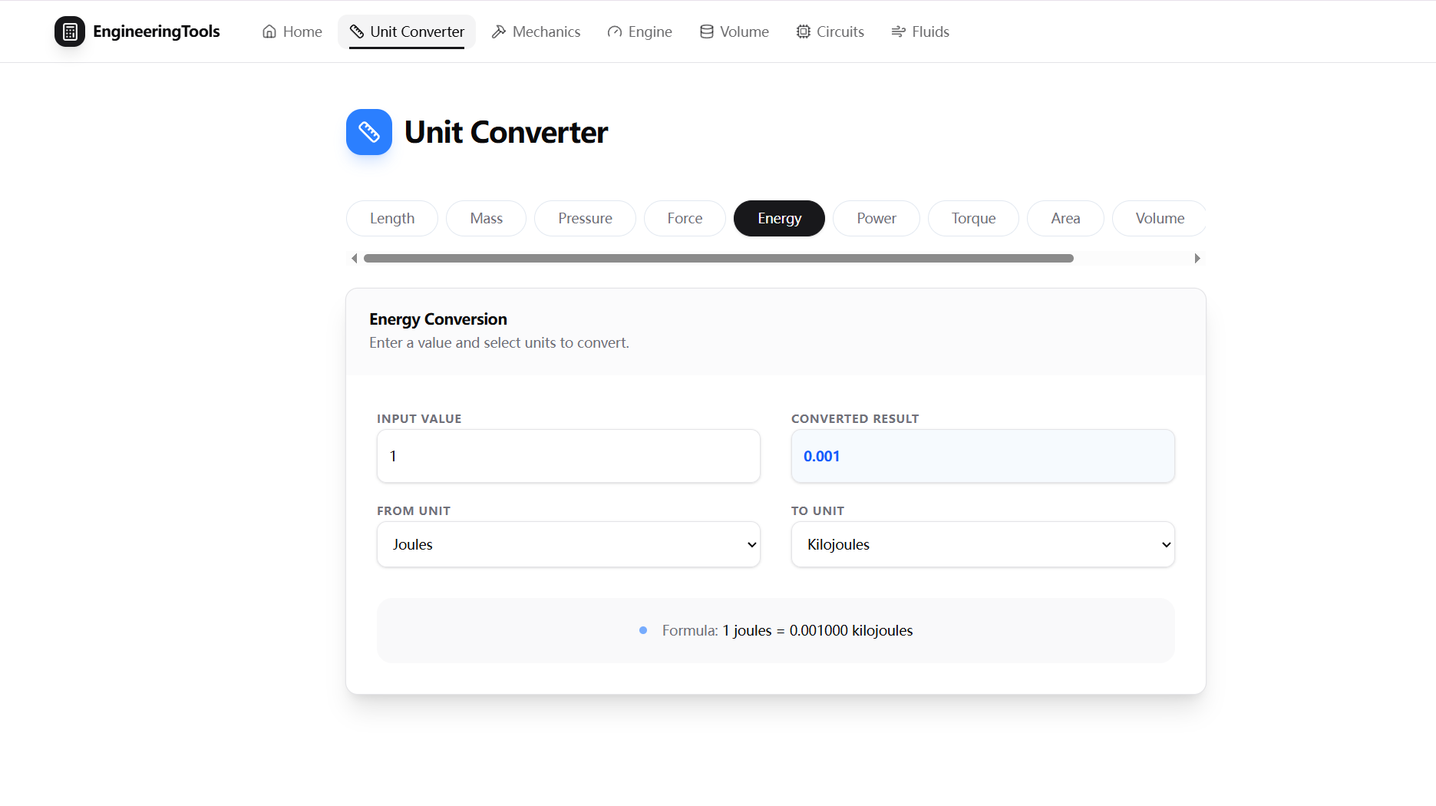The height and width of the screenshot is (806, 1436).
Task: Click the blue ruler icon beside Unit Converter
Action: coord(369,131)
